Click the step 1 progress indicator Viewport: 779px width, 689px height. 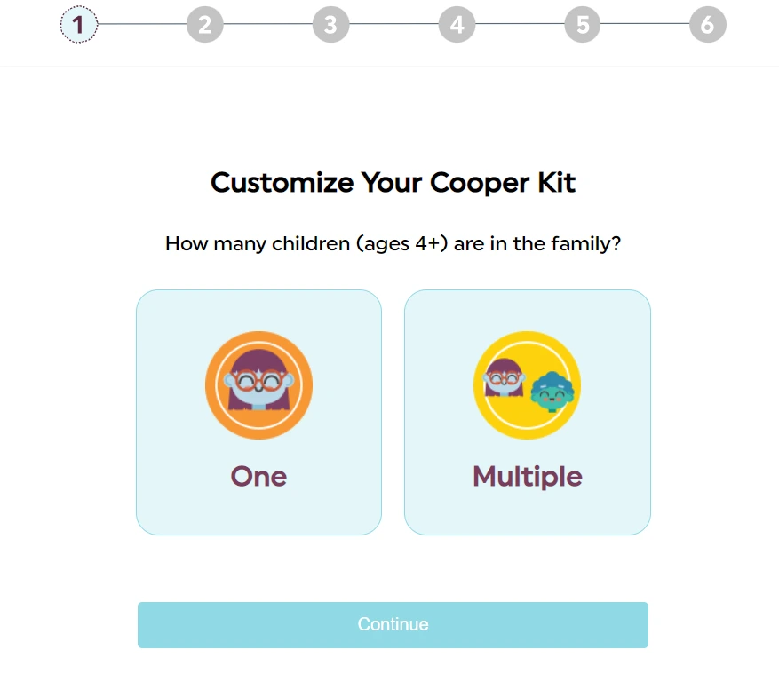[x=79, y=25]
